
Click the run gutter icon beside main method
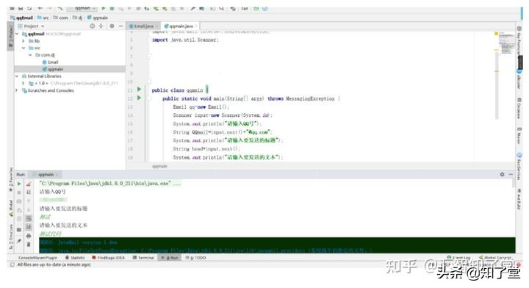(x=139, y=98)
